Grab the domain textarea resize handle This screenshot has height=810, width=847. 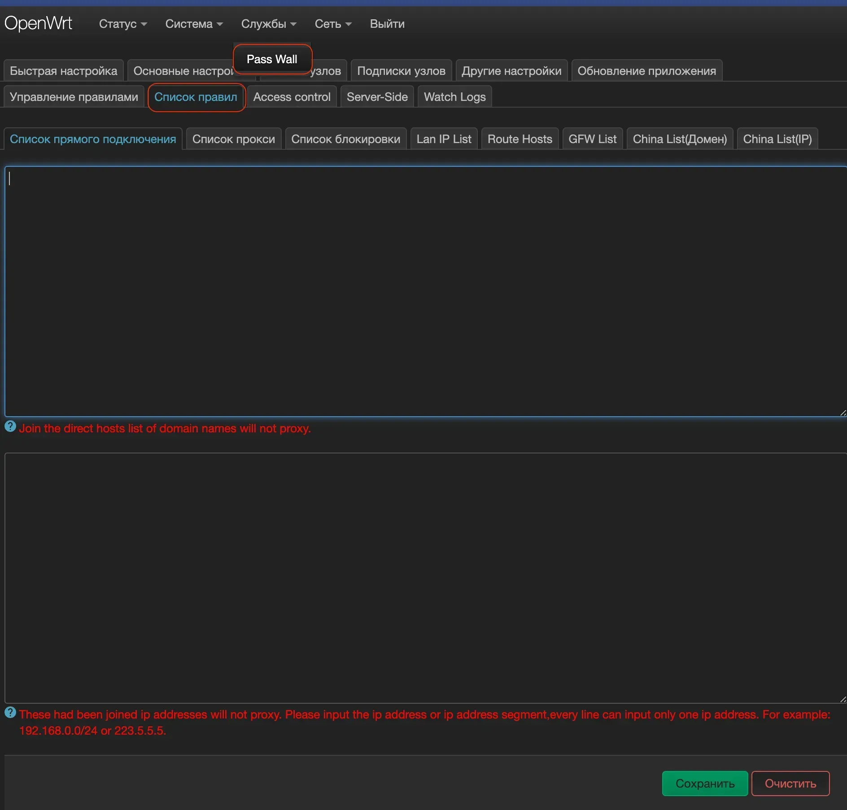843,413
